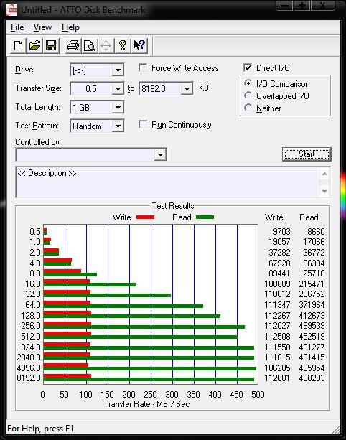
Task: Click the window resize grip corner
Action: click(x=336, y=429)
